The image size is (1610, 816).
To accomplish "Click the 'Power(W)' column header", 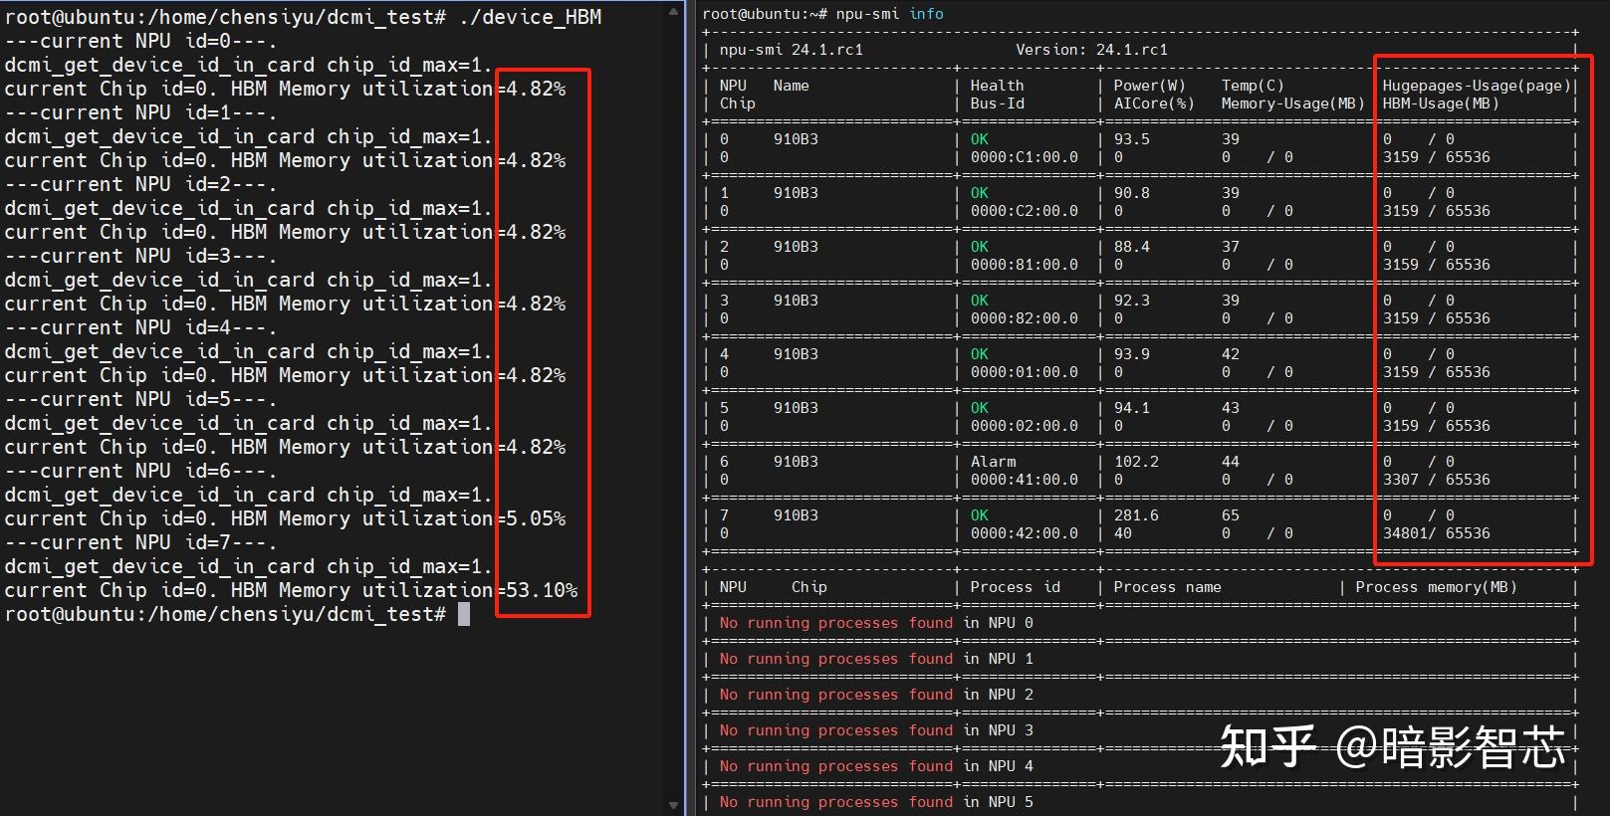I will point(1149,86).
